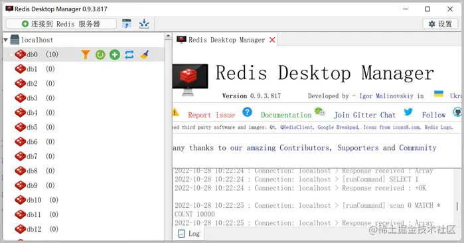The height and width of the screenshot is (243, 464).
Task: Select the db0 (10) database row
Action: [84, 54]
